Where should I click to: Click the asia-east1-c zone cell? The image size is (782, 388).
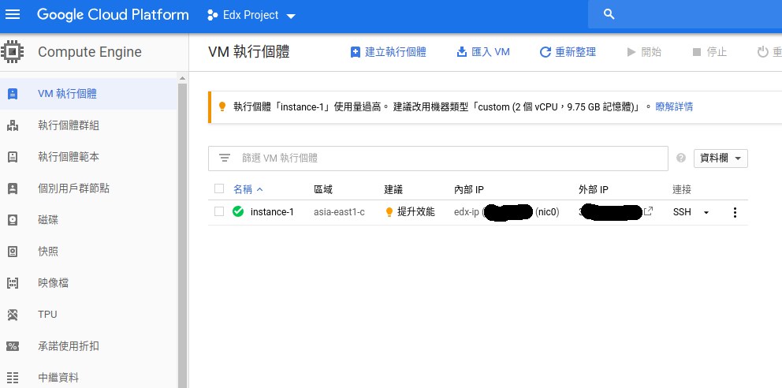tap(339, 212)
